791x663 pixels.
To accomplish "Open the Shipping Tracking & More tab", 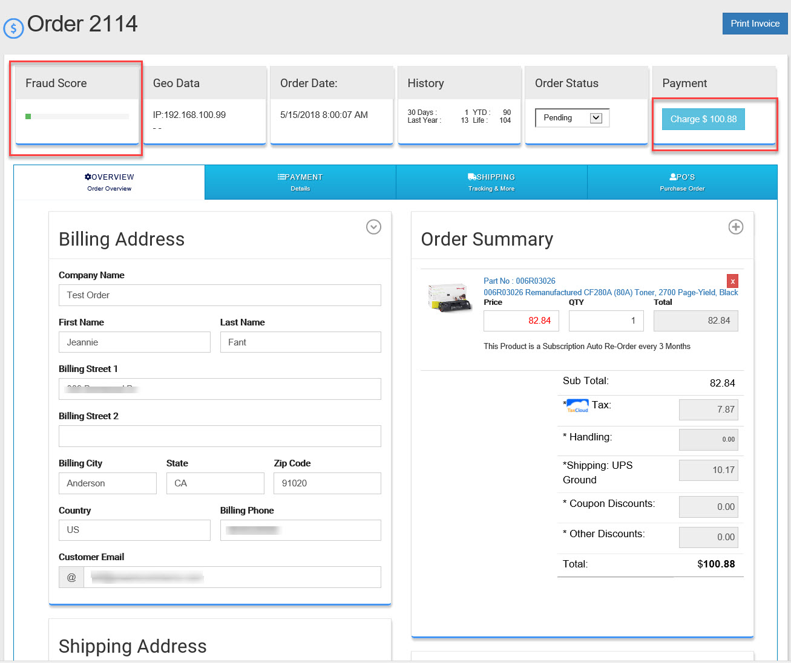I will tap(491, 182).
